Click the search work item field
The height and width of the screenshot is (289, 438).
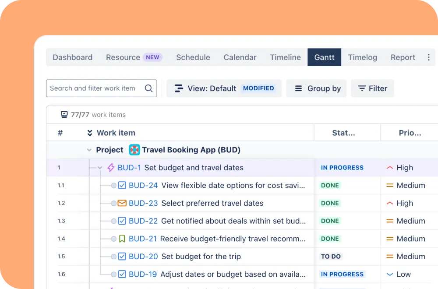point(102,88)
